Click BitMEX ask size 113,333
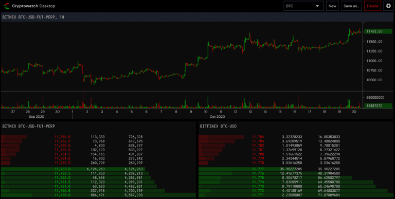The image size is (395, 199). 98,137
